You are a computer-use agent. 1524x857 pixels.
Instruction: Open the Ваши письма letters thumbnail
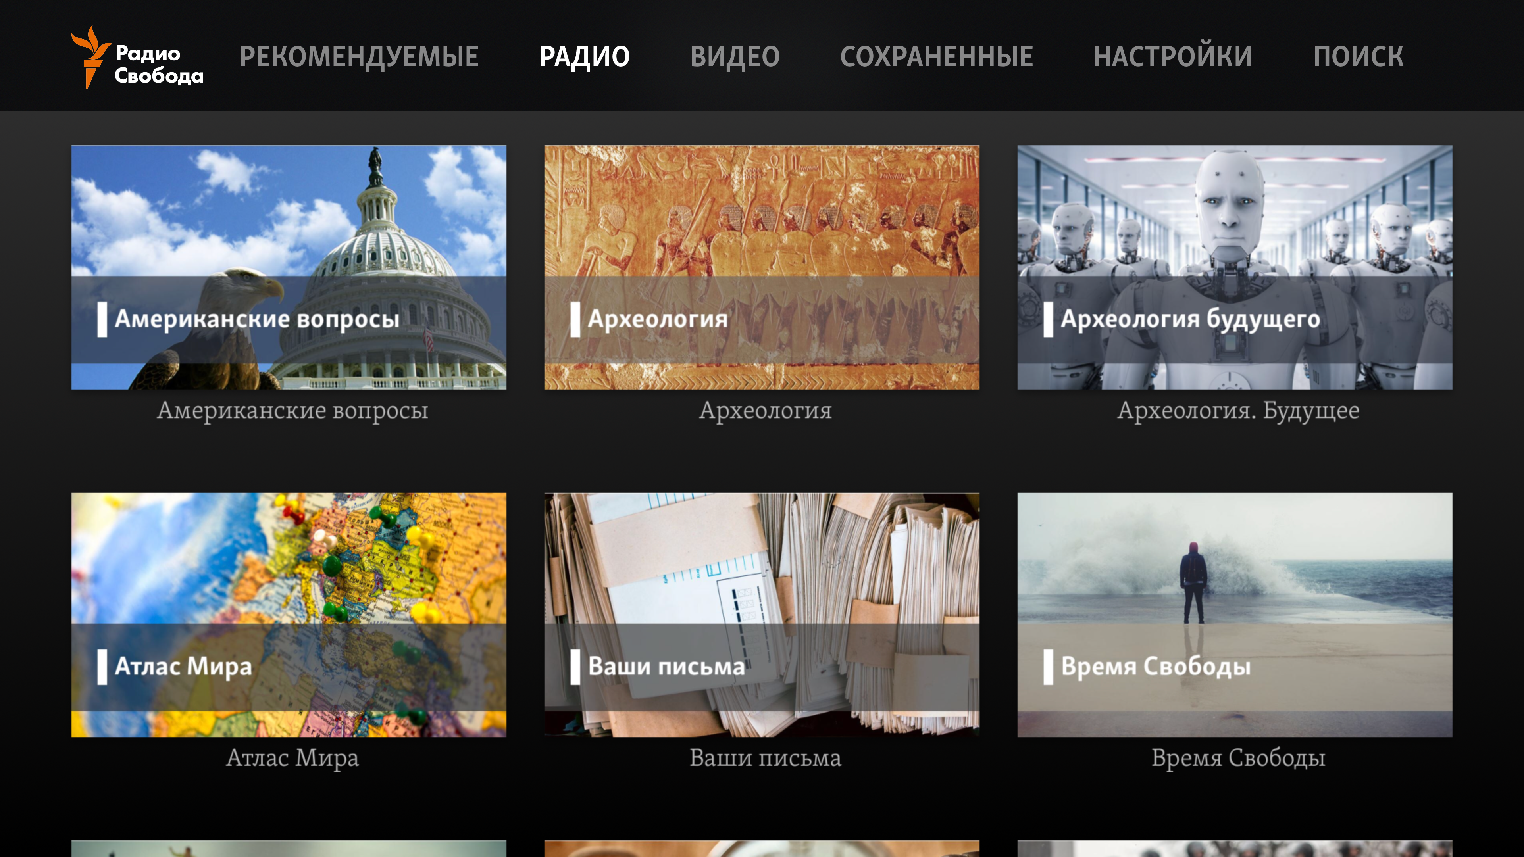pos(762,615)
